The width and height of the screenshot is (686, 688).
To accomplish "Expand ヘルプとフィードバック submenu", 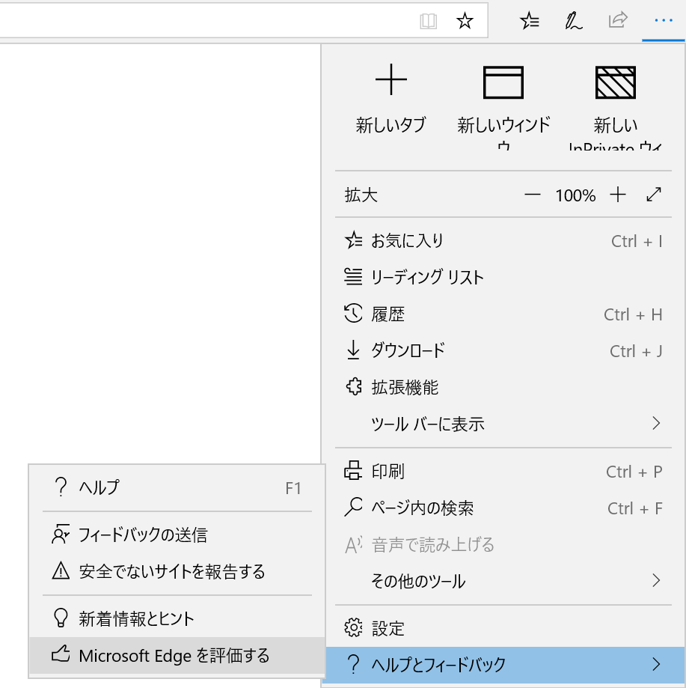I will pos(506,665).
